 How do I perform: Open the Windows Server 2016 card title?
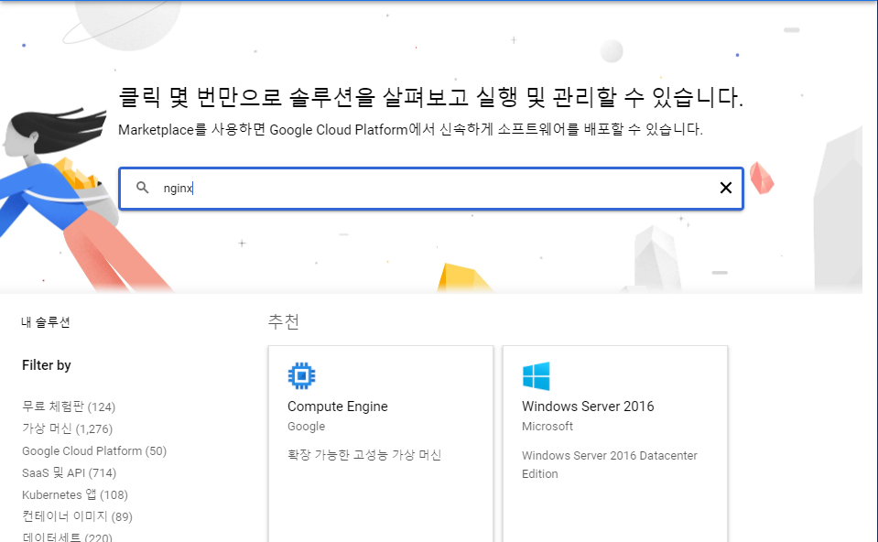588,406
